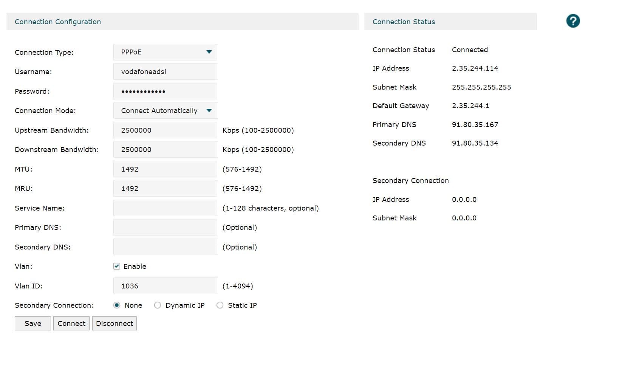Focus the Username input field
This screenshot has width=622, height=372.
(165, 72)
